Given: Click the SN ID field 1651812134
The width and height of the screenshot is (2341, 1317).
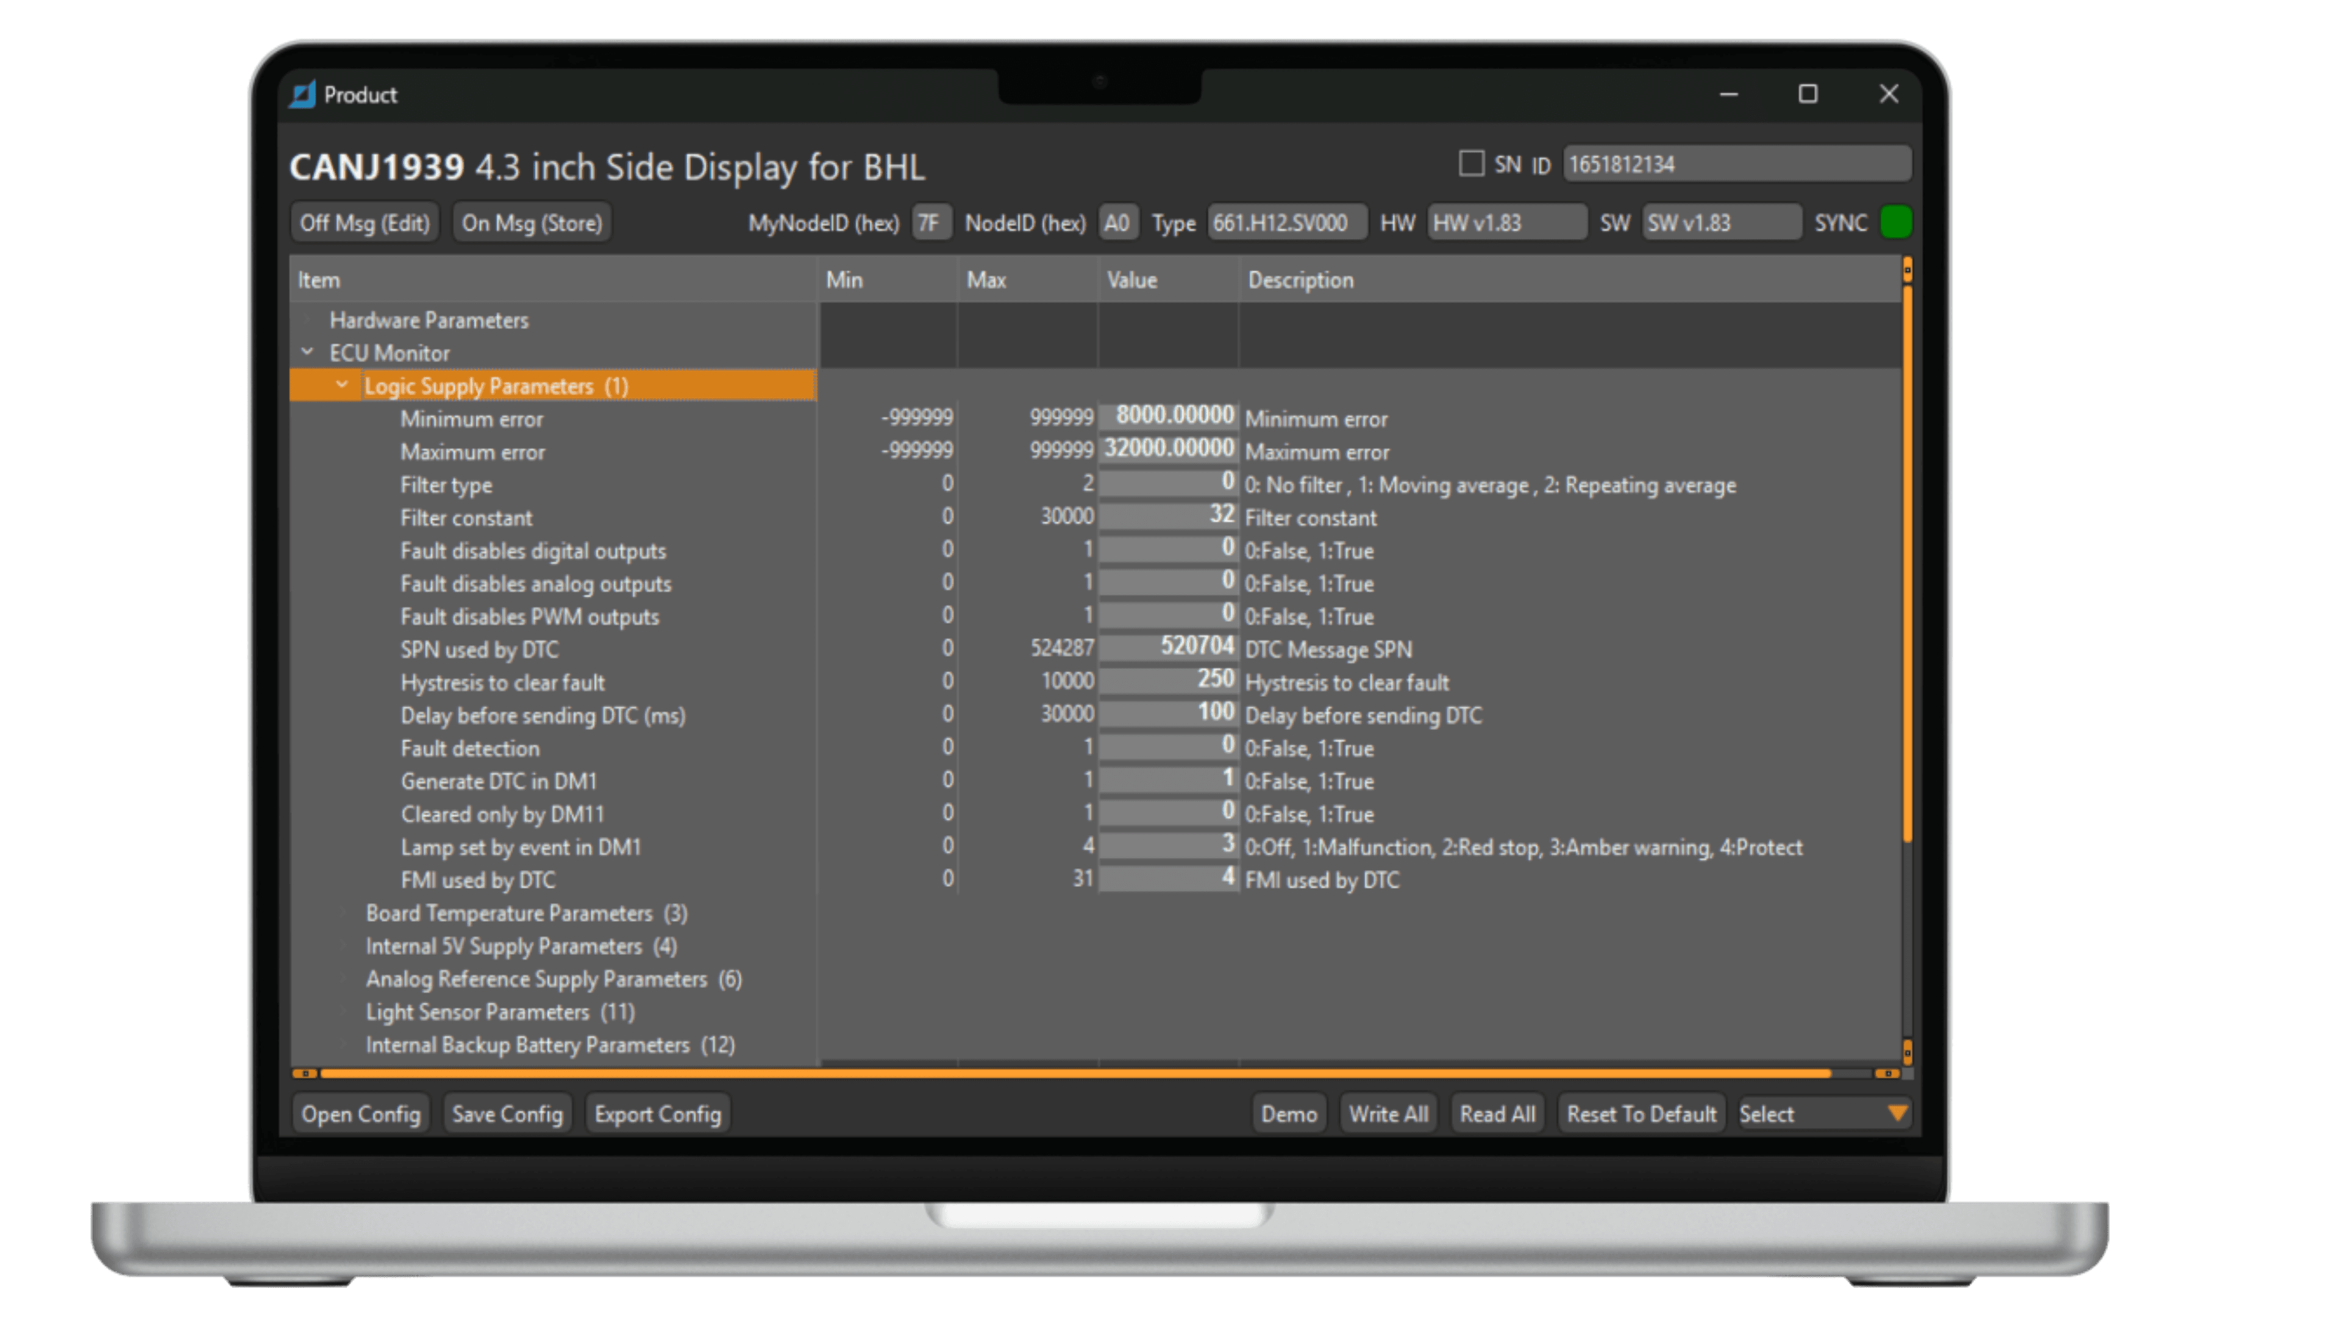Looking at the screenshot, I should 1737,165.
